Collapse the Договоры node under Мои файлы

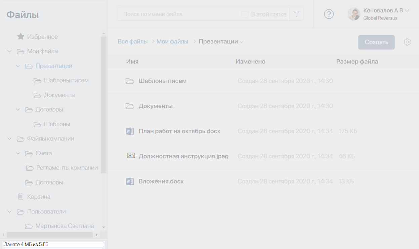(x=18, y=110)
